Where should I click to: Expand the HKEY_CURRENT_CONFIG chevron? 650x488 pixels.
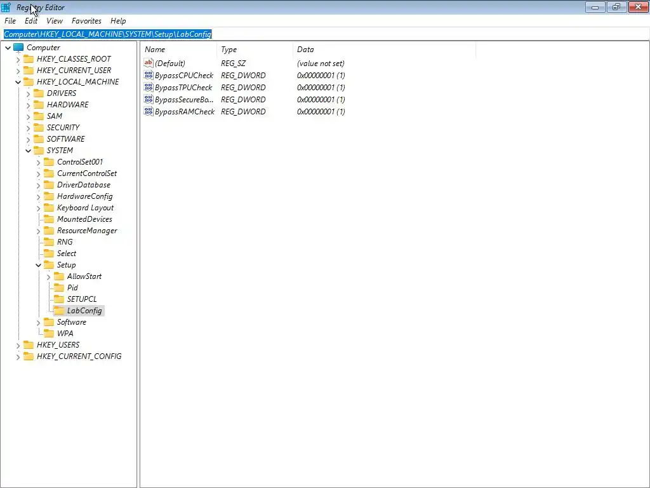click(x=18, y=356)
